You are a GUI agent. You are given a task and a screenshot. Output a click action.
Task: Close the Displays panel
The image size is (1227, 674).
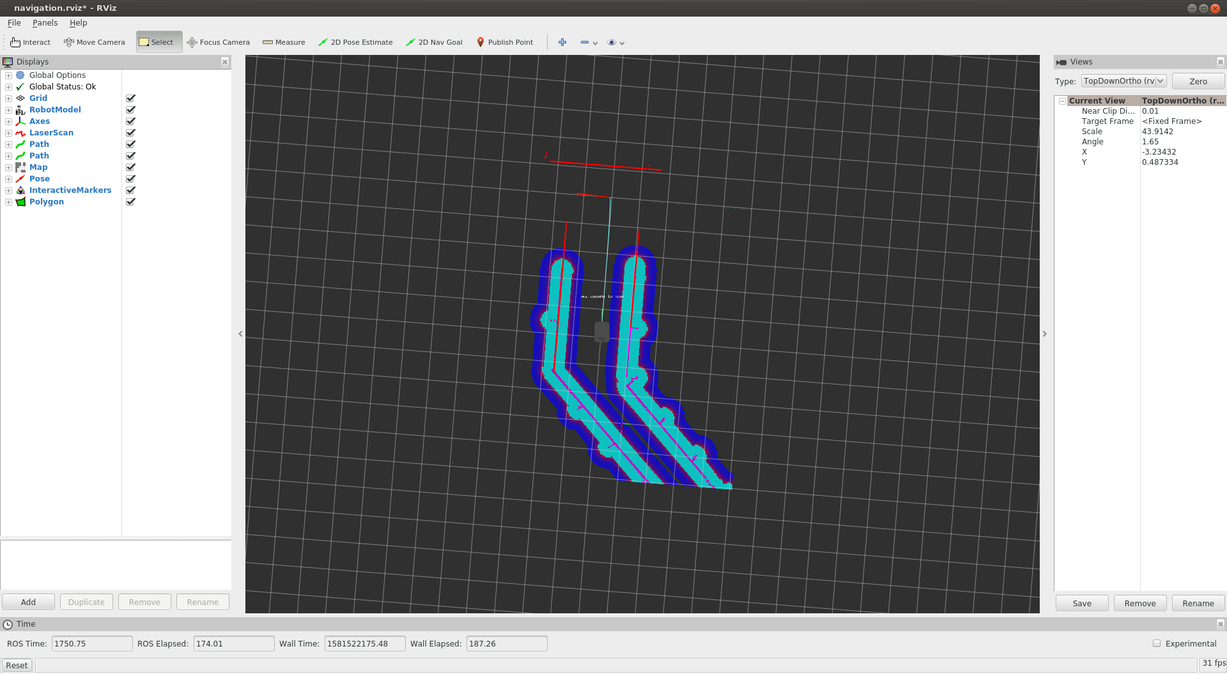pos(225,62)
